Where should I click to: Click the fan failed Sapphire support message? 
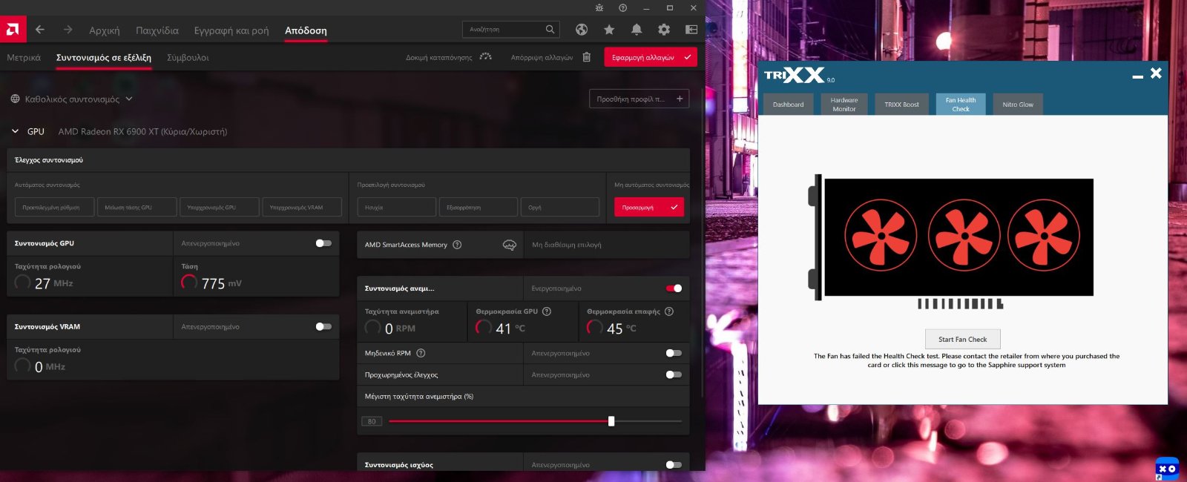pyautogui.click(x=967, y=360)
